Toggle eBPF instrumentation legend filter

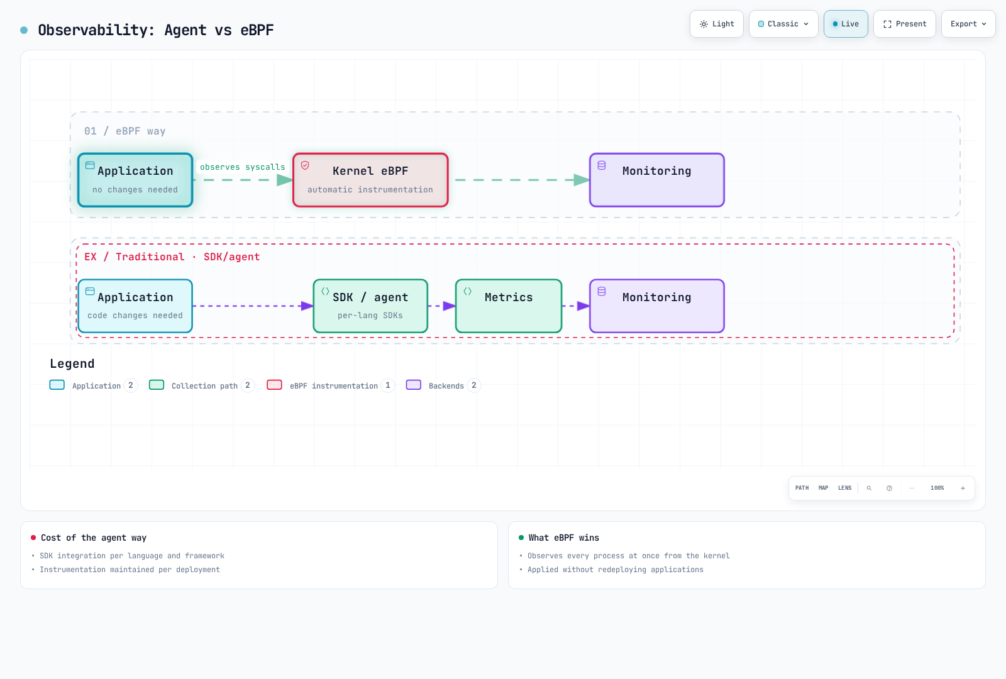[x=330, y=385]
